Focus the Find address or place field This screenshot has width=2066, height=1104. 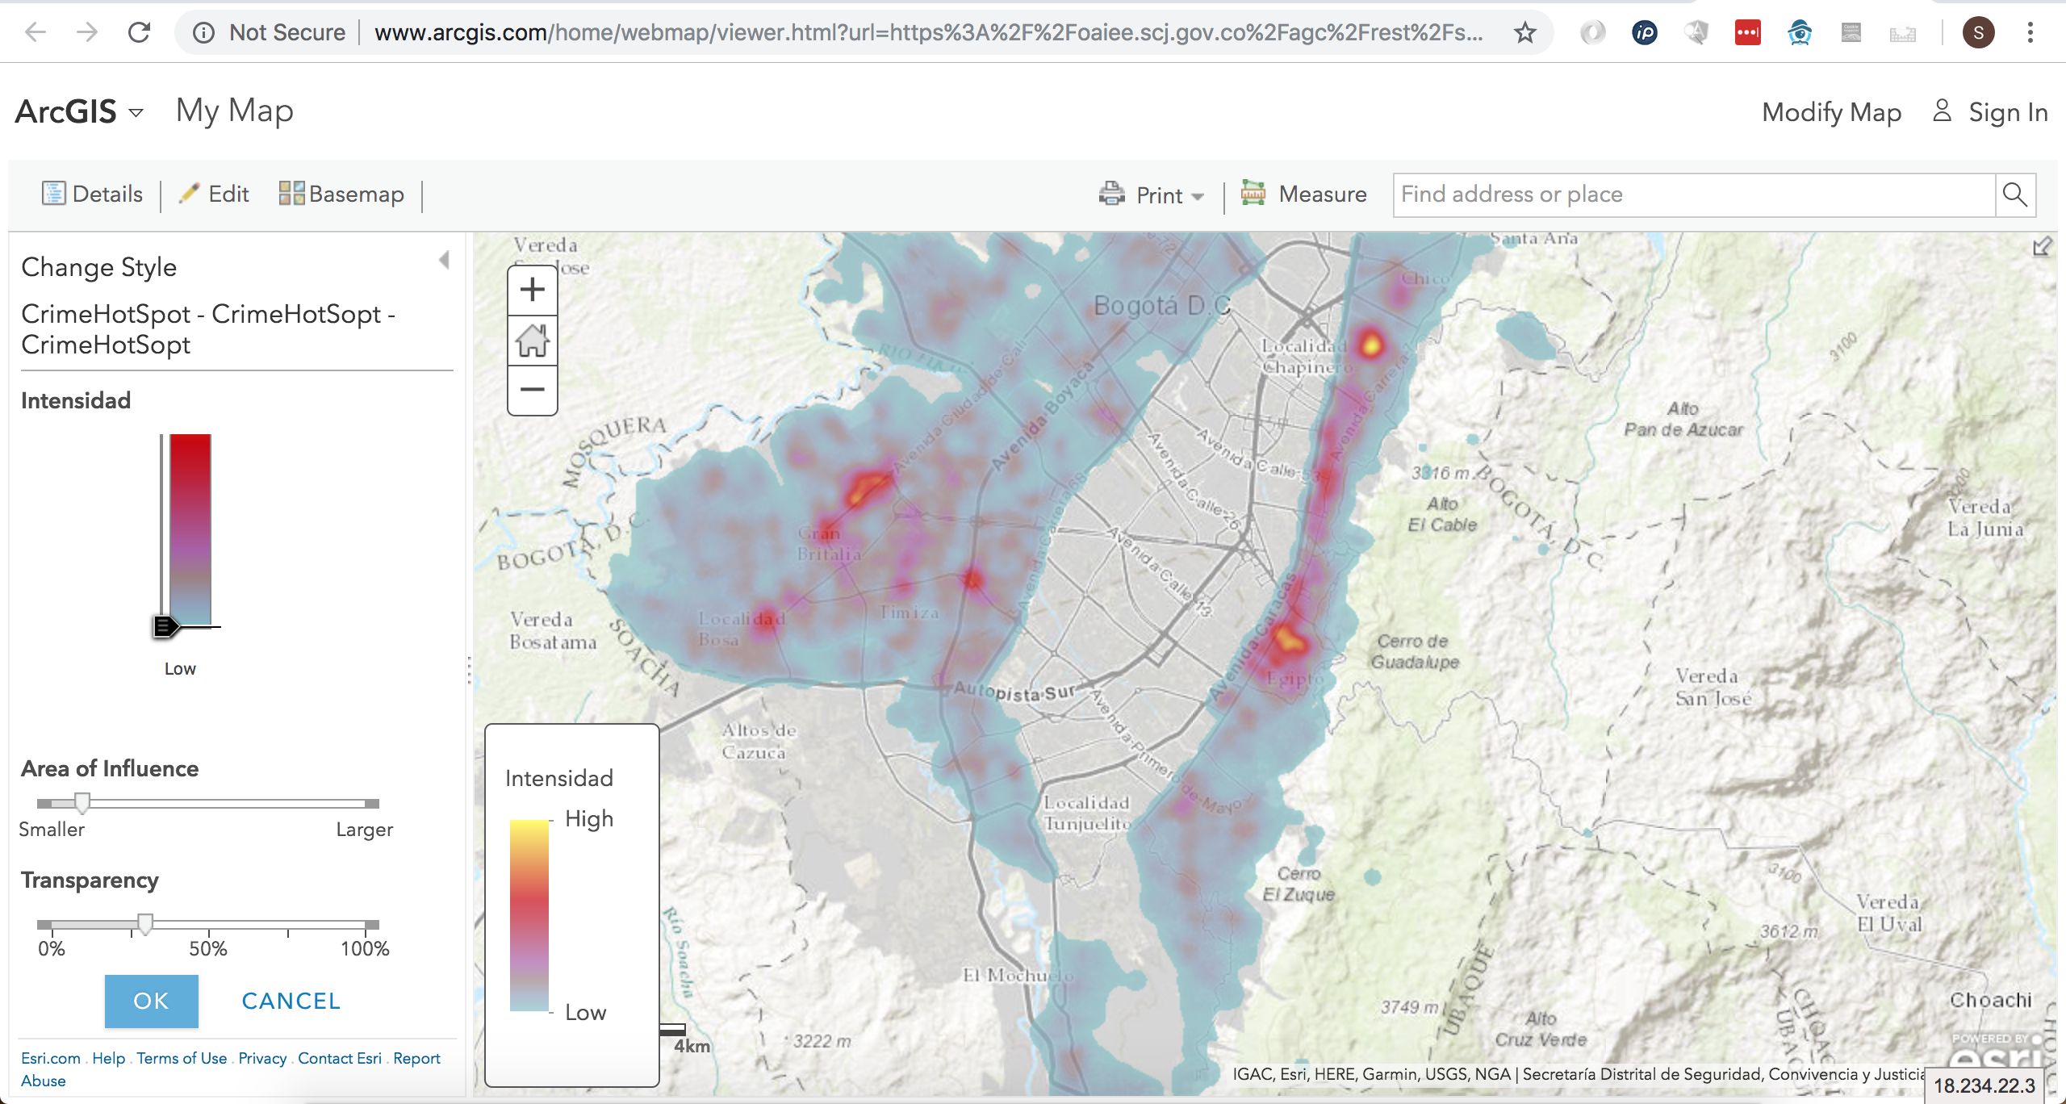pos(1693,194)
